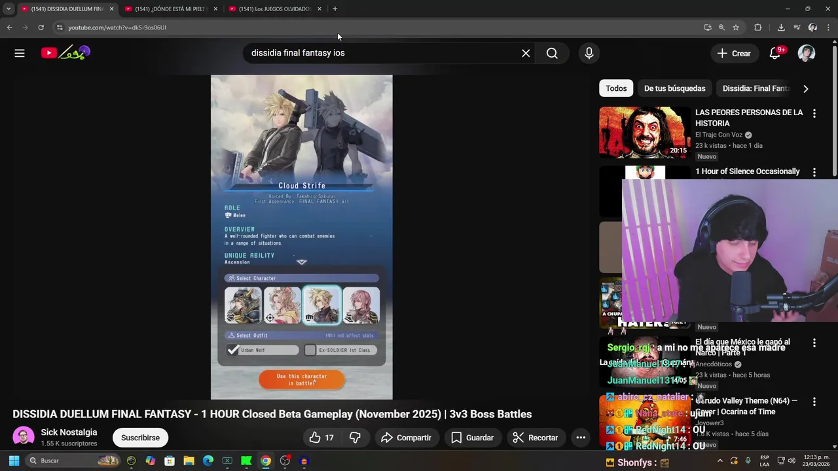Open Microsoft Edge from taskbar
Screen dimensions: 838x471
(x=208, y=461)
